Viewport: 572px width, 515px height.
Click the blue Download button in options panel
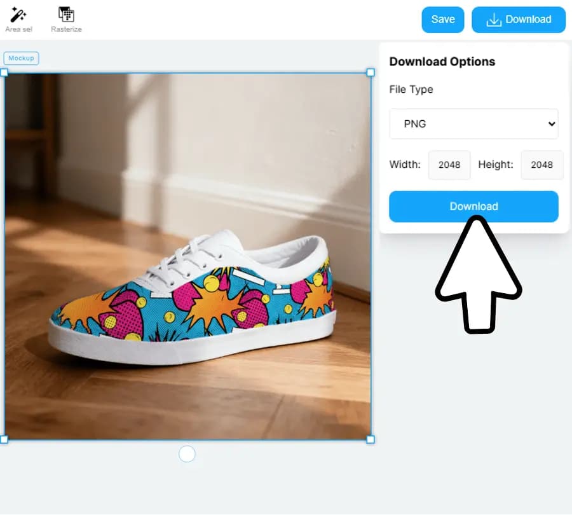tap(473, 207)
